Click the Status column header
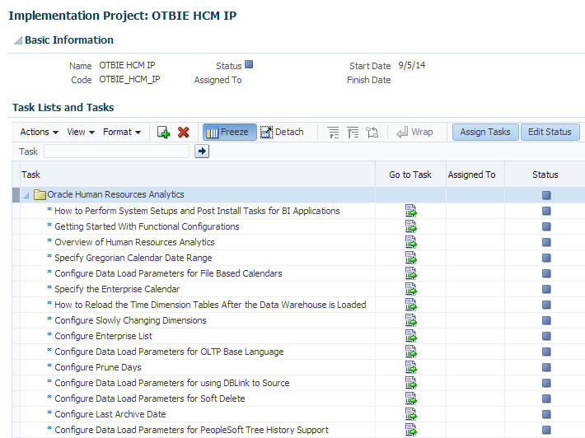 (x=545, y=175)
